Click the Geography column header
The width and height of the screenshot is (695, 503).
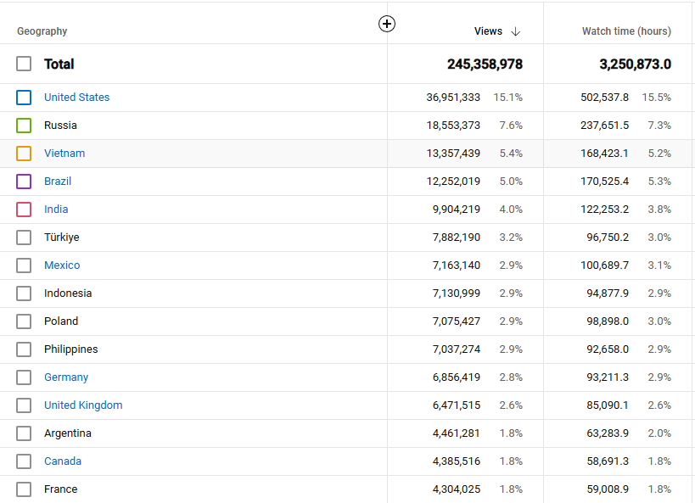(x=42, y=31)
